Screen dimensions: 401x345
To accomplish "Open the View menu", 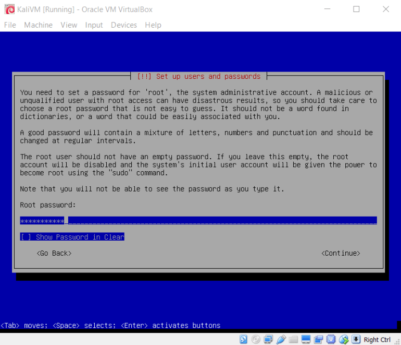I will click(x=69, y=25).
